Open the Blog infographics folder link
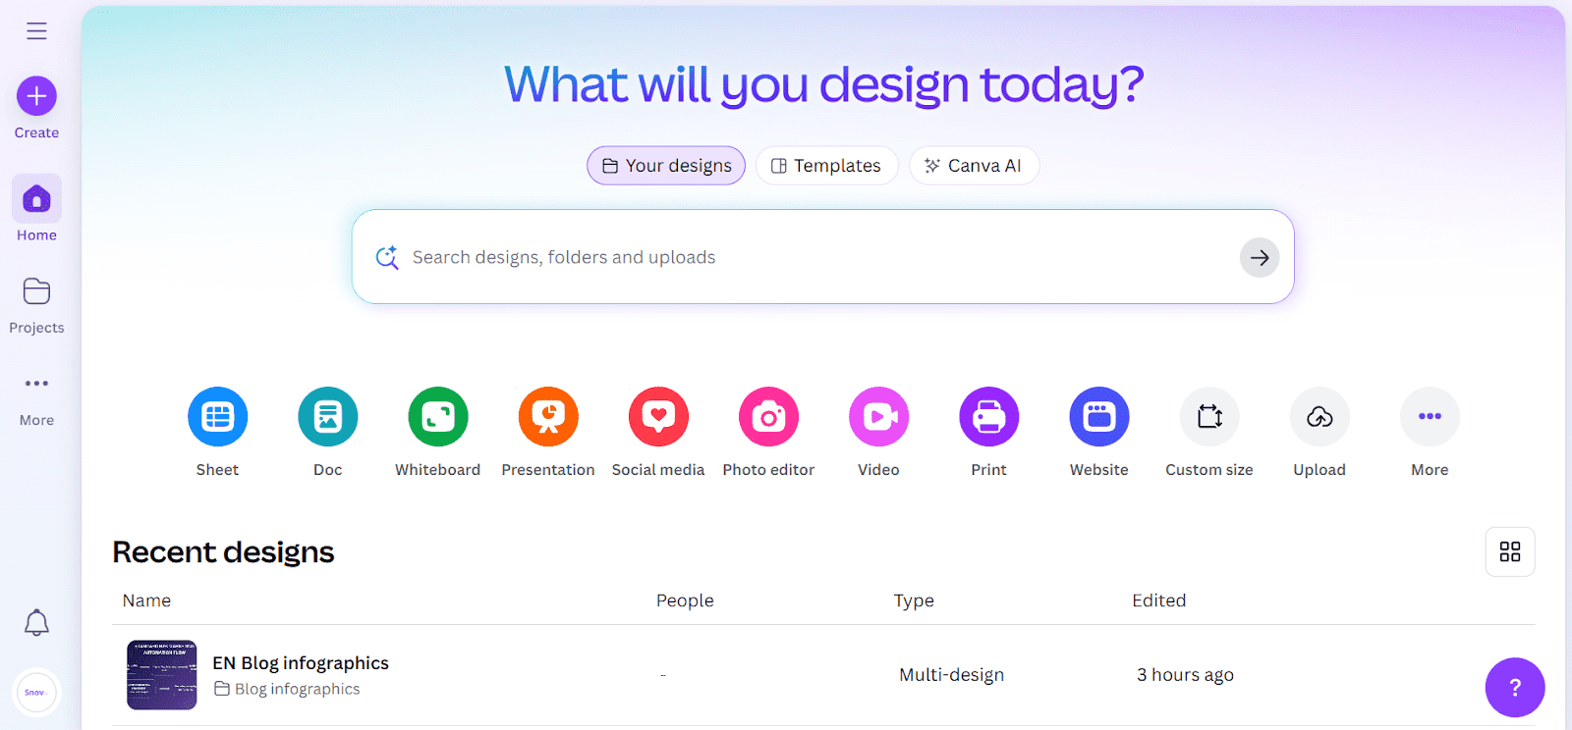1572x730 pixels. 297,689
